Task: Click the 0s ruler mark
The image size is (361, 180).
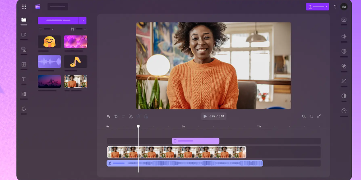Action: 108,126
